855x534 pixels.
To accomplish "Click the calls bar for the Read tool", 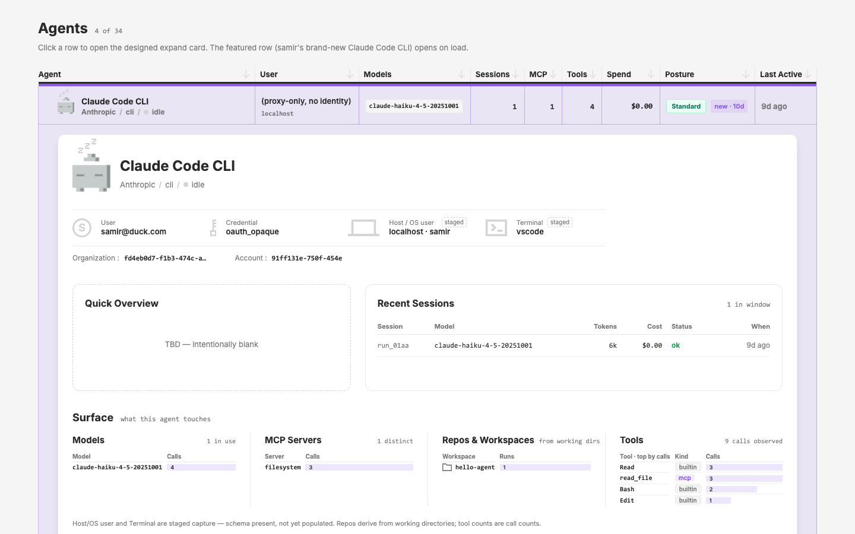I will [744, 468].
